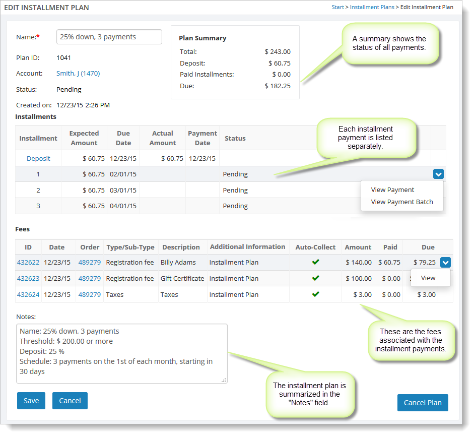Open fee 432622 action dropdown arrow
The width and height of the screenshot is (475, 437).
(x=445, y=262)
